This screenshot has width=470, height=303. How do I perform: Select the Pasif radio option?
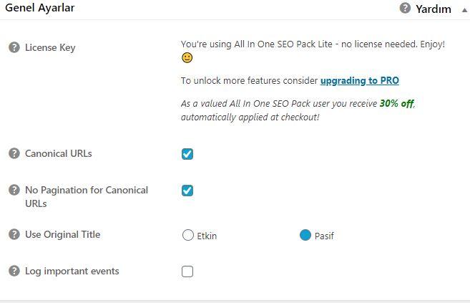(x=305, y=235)
